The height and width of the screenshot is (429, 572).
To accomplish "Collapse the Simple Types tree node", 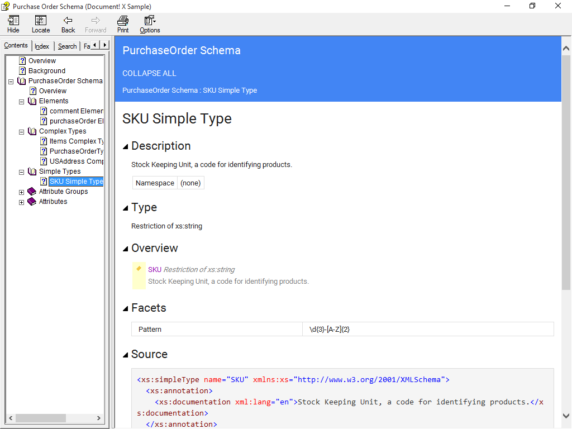I will 22,172.
